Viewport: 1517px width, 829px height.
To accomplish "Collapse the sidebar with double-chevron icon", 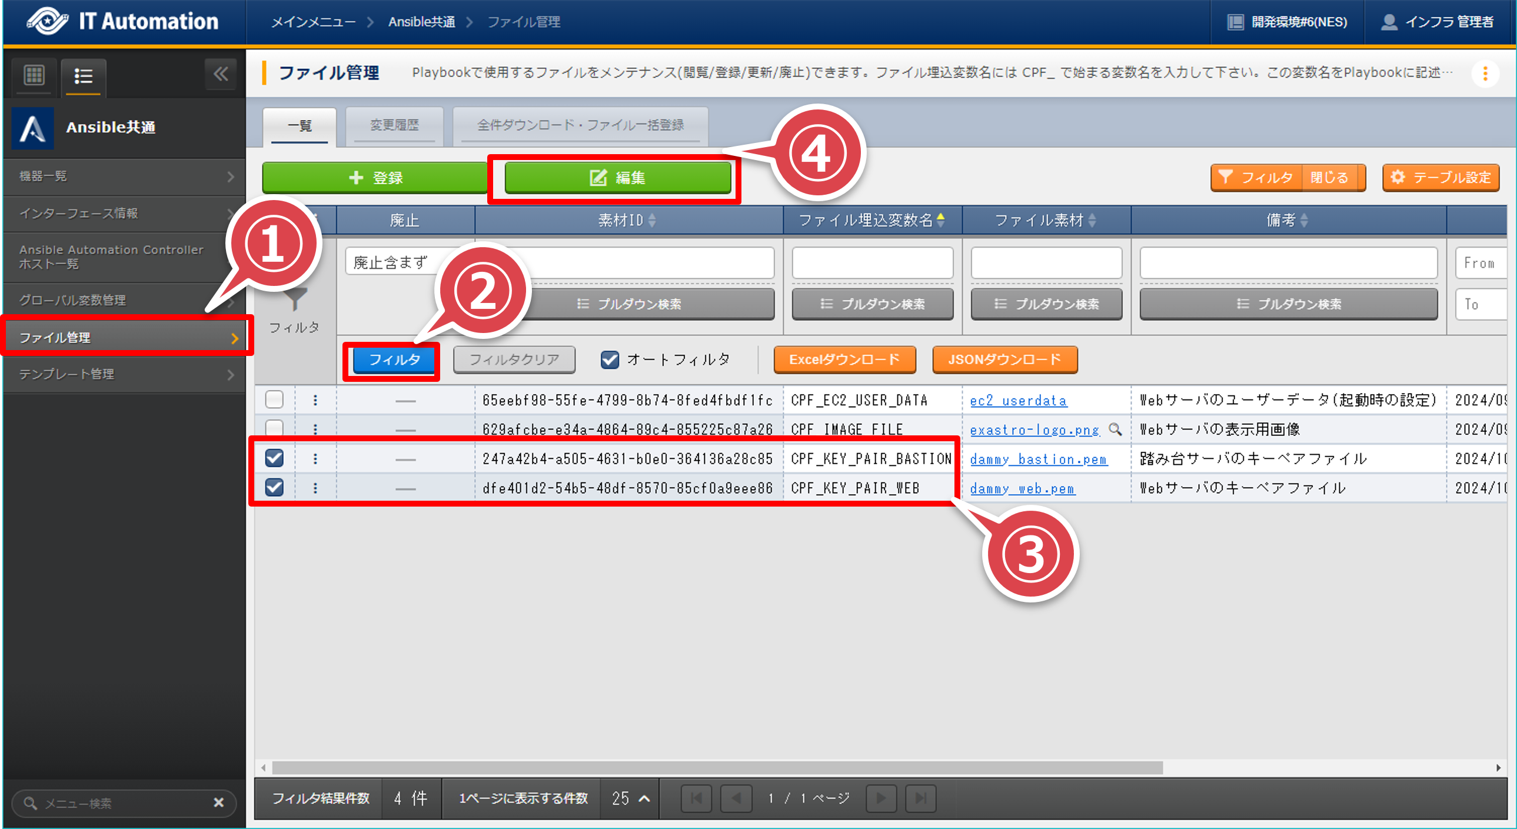I will click(221, 74).
